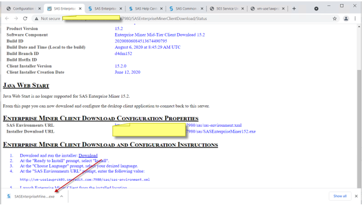Click the circular dropdown icon beside new tab
This screenshot has width=362, height=208.
[x=316, y=9]
